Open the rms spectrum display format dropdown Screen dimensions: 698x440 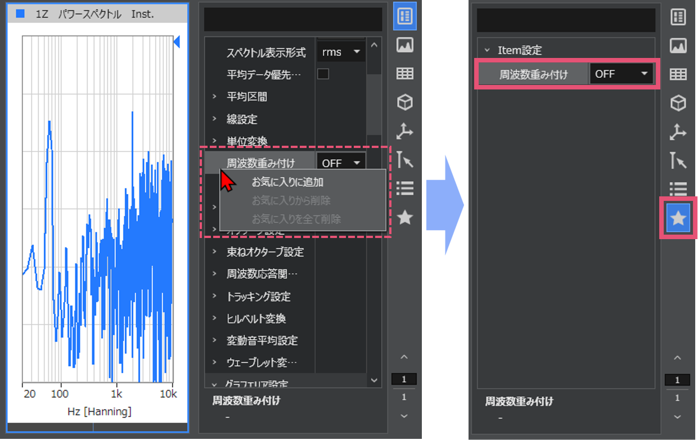point(340,52)
